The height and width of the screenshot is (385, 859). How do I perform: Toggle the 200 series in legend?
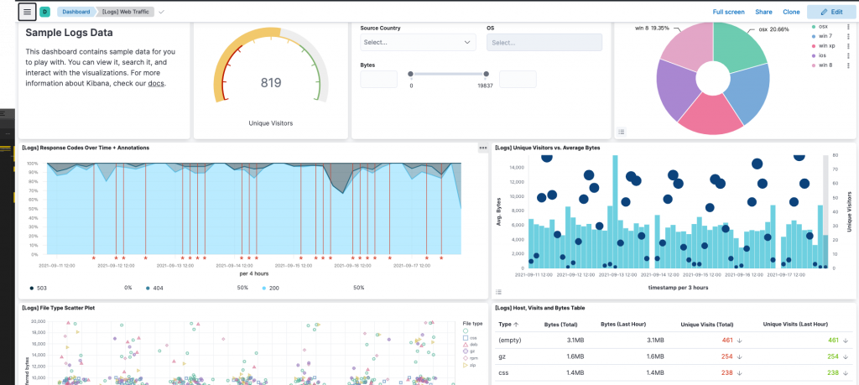tap(271, 288)
